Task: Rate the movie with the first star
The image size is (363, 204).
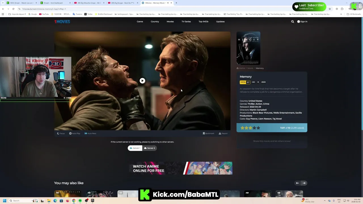Action: point(242,128)
